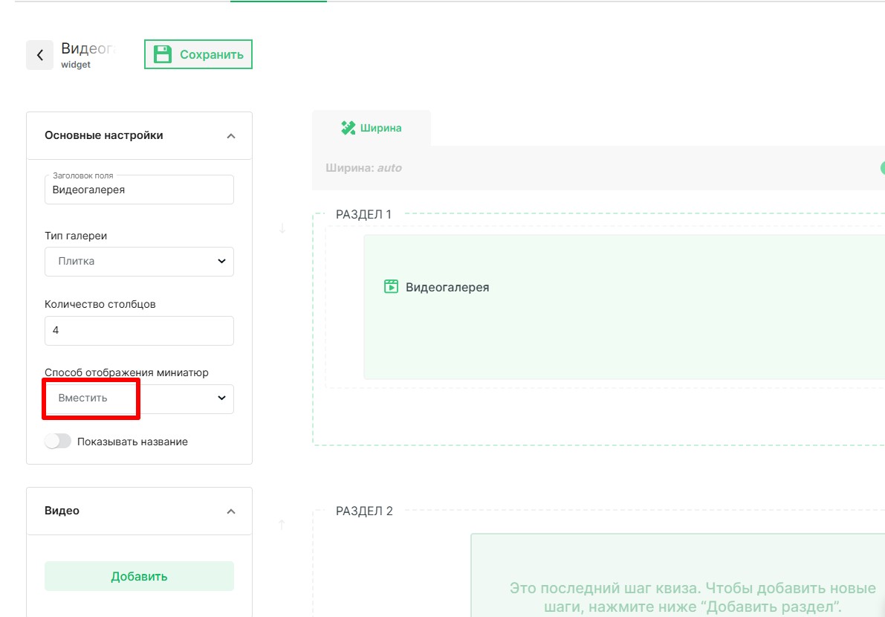The height and width of the screenshot is (617, 885).
Task: Click the widget title at the top
Action: pos(88,49)
